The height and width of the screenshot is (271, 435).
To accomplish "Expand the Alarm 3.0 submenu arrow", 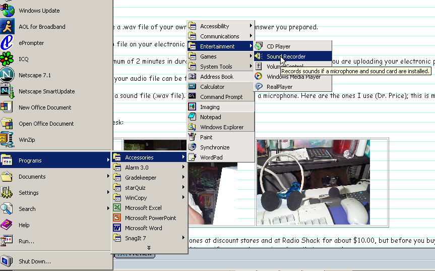I will tap(183, 167).
